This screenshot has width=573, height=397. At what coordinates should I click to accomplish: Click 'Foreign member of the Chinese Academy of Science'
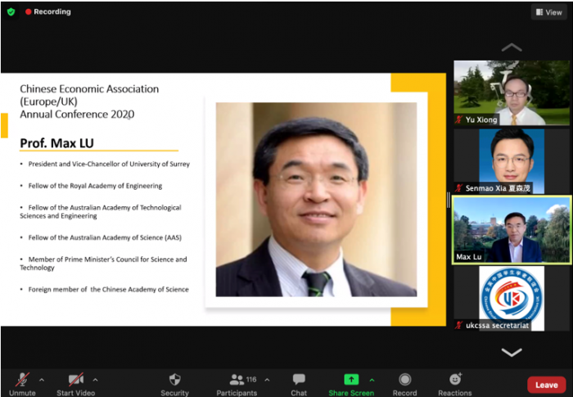click(109, 289)
